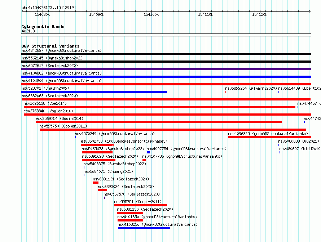321x242 pixels.
Task: Click the red bar under esv3569754
Action: 159,122
